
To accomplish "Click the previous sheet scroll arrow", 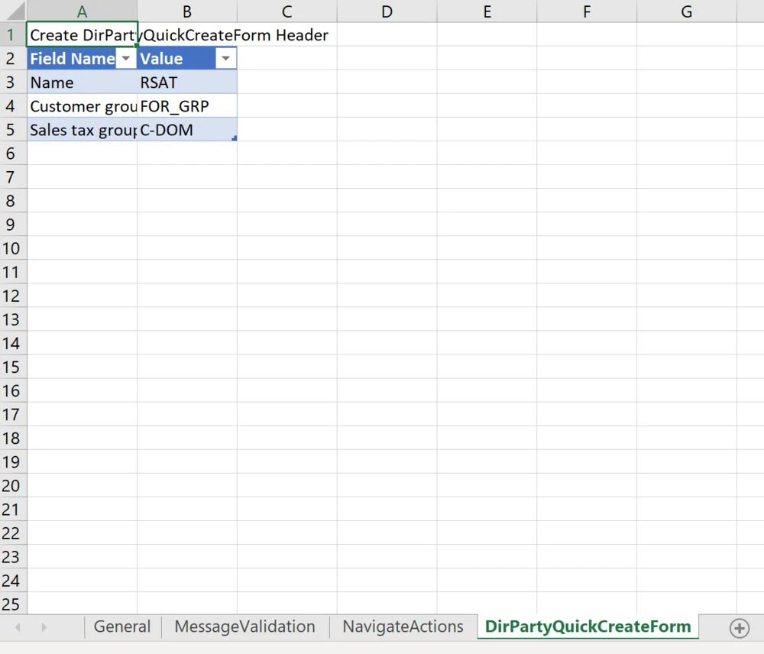I will coord(18,628).
